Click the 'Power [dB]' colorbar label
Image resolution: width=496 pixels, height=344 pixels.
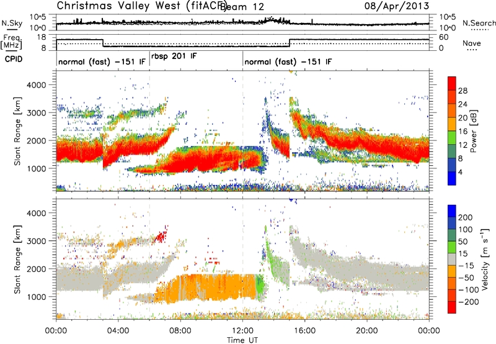(473, 131)
